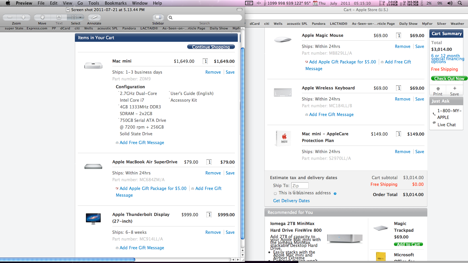The height and width of the screenshot is (263, 468).
Task: Open the Tools menu
Action: click(94, 3)
